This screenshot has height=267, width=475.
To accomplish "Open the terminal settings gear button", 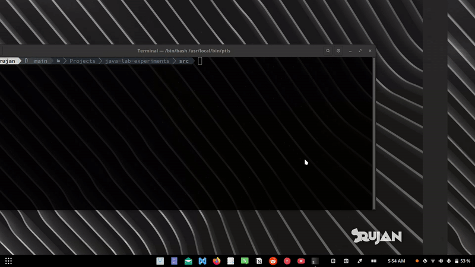I will coord(338,51).
